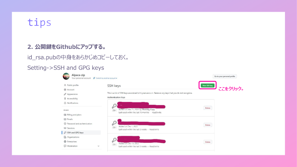Click 'This is a list of SSH keys' description
This screenshot has height=167, width=297.
pyautogui.click(x=150, y=93)
